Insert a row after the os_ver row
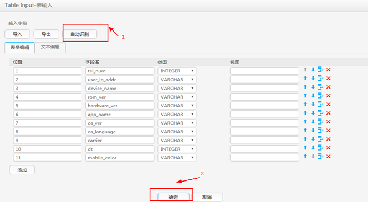 [320, 121]
